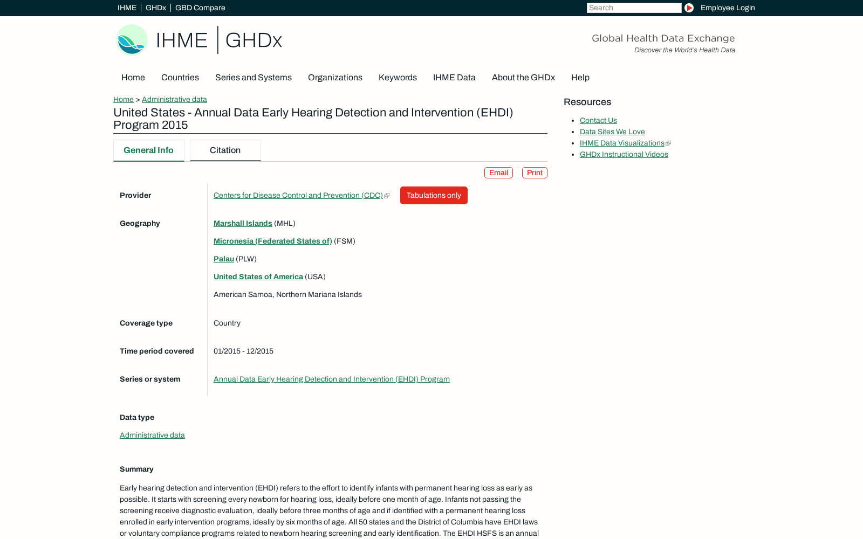Open GBD Compare in the top bar
863x539 pixels.
click(200, 8)
